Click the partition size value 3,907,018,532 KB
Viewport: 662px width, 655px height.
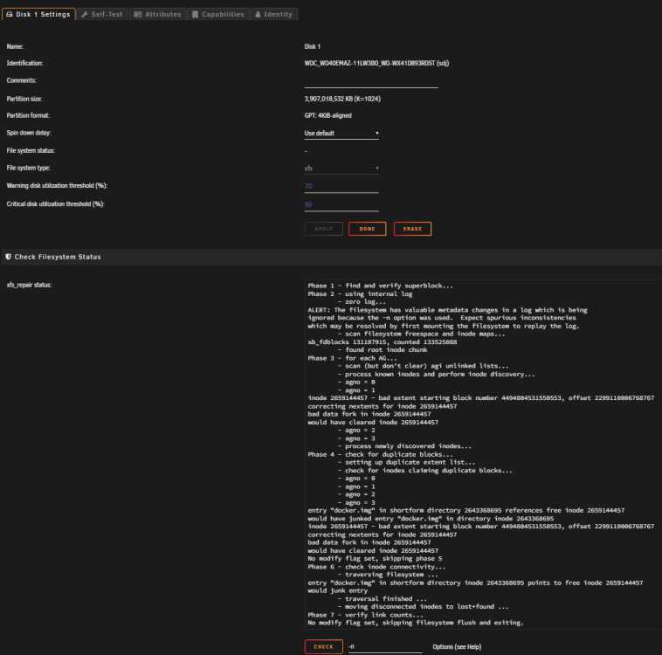342,99
